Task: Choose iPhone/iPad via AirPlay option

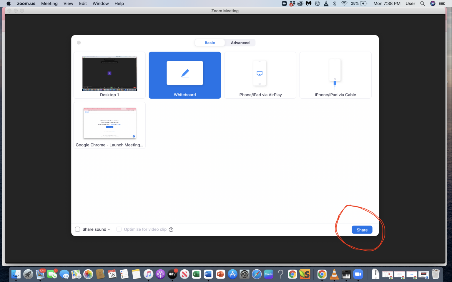Action: [260, 75]
